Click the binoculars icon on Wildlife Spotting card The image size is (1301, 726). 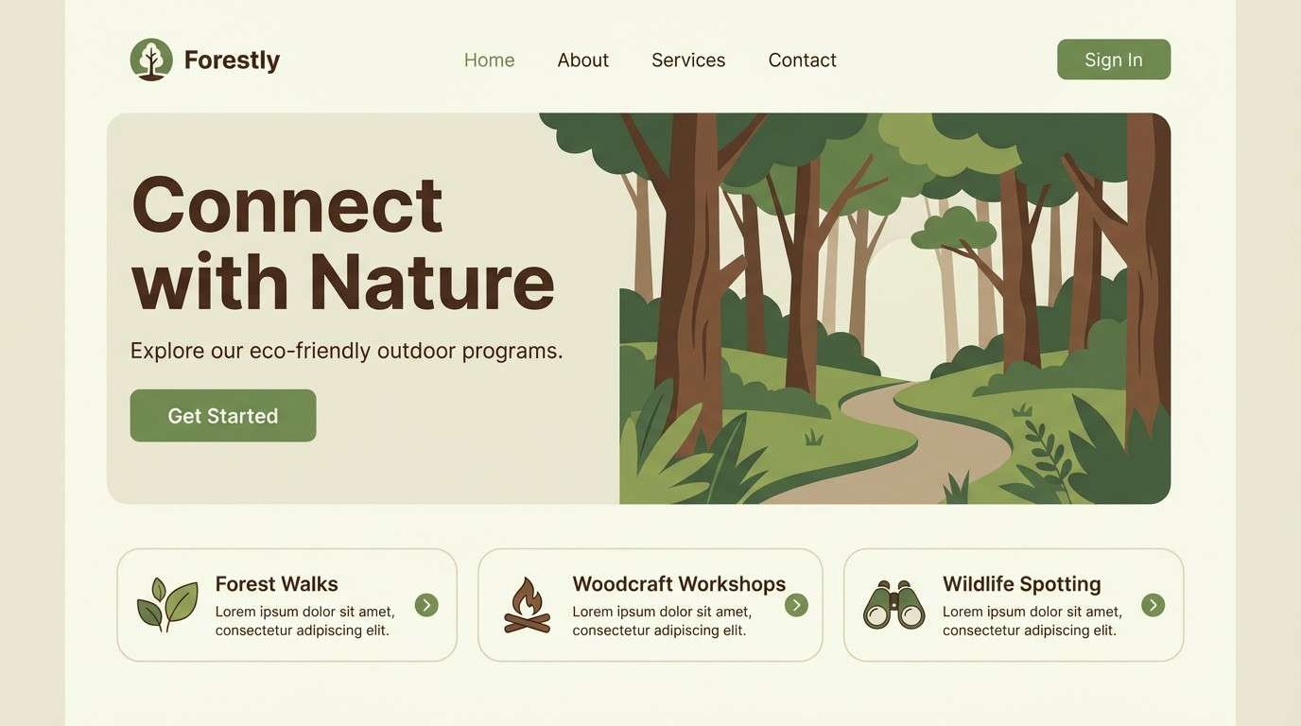(893, 605)
